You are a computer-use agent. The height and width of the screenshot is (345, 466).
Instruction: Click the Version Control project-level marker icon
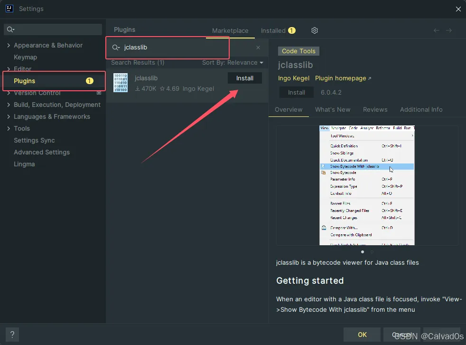[x=99, y=93]
